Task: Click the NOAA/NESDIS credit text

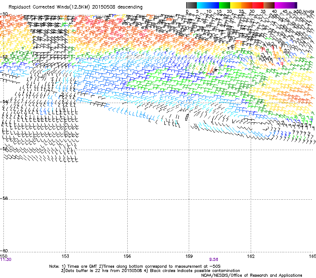Action: [x=252, y=275]
